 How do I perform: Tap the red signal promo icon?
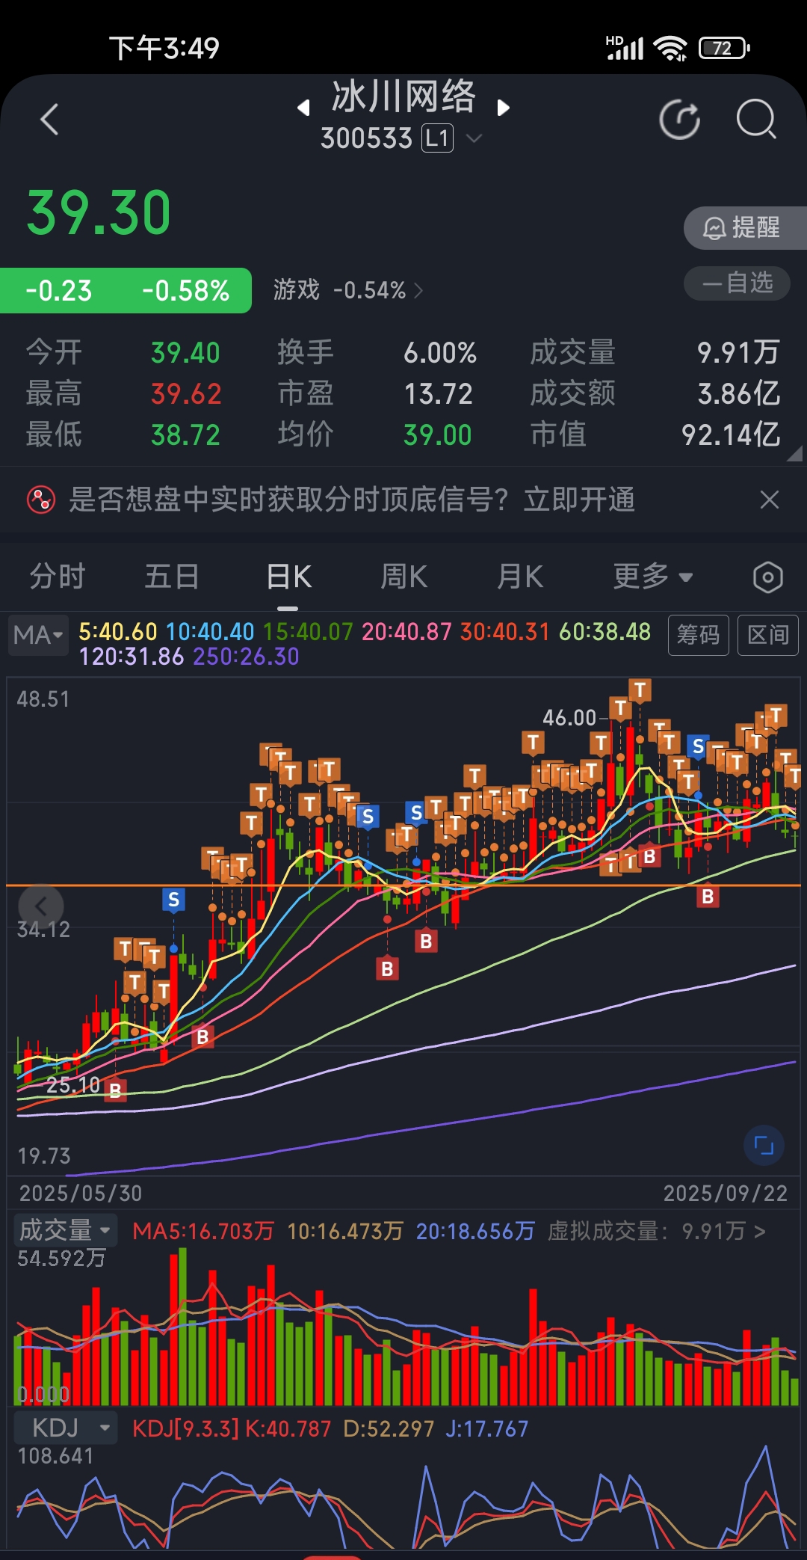pyautogui.click(x=41, y=500)
